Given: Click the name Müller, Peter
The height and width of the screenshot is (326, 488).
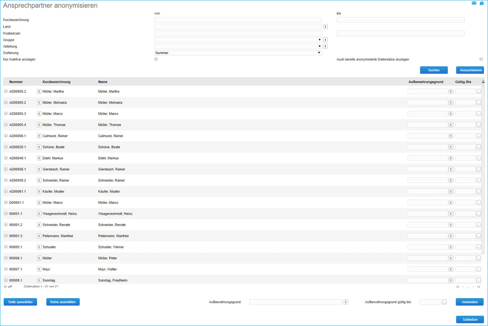Looking at the screenshot, I should pyautogui.click(x=108, y=258).
